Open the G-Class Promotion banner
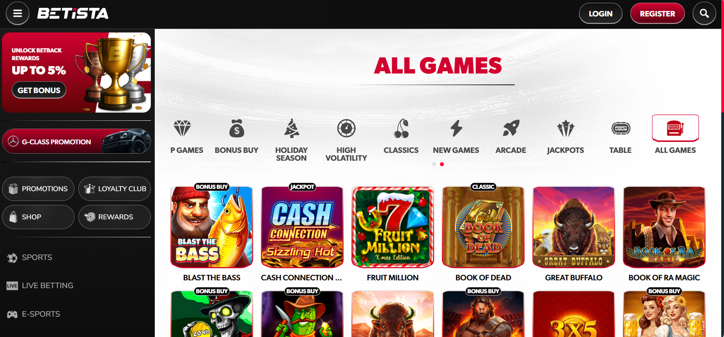Screen dimensions: 724x337 [76, 142]
